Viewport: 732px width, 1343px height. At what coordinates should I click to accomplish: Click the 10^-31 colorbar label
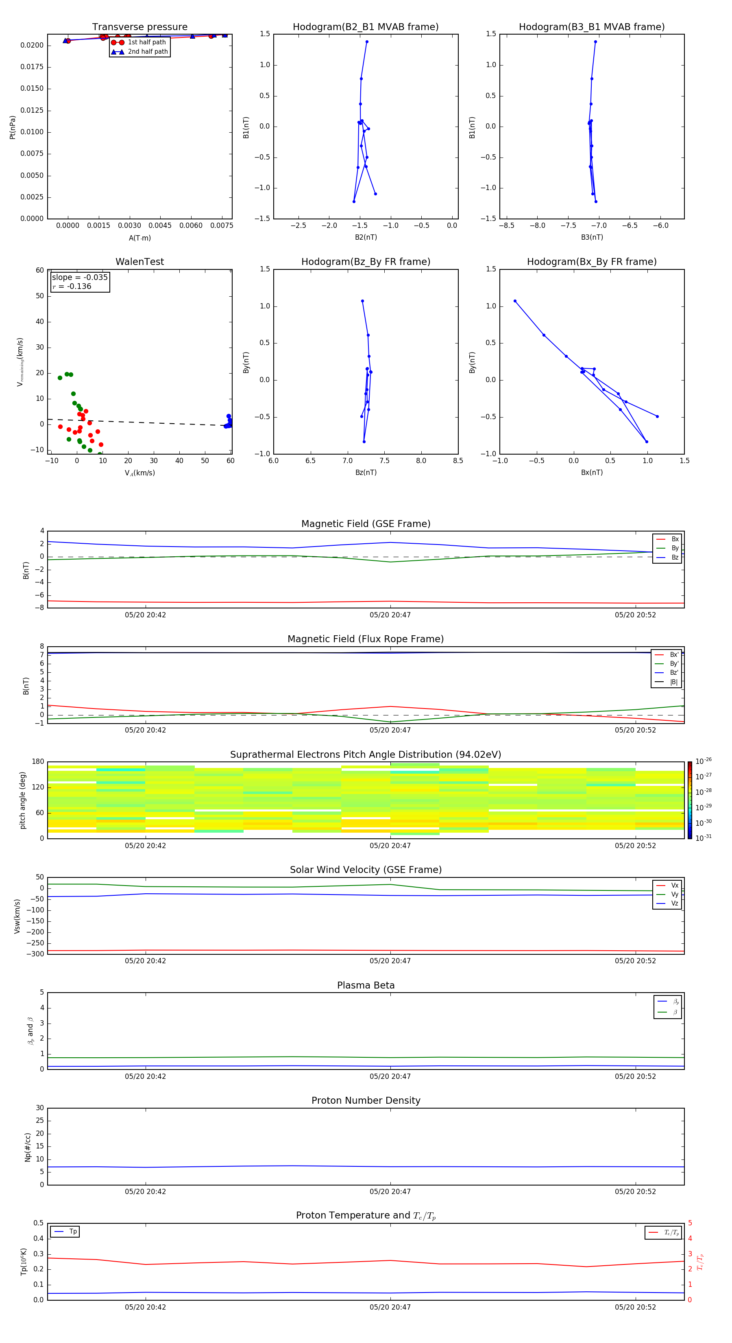point(704,838)
